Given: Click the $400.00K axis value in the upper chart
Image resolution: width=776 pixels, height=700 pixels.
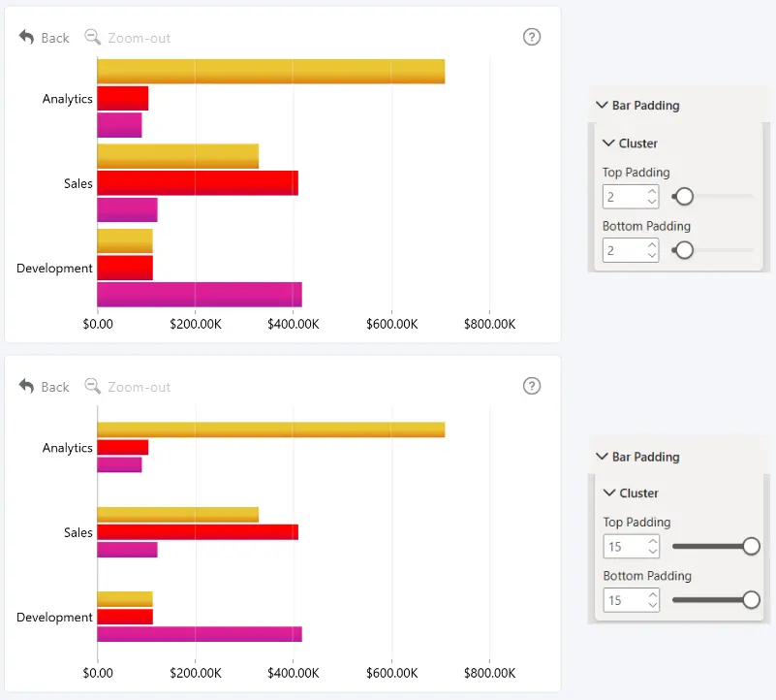Looking at the screenshot, I should (x=293, y=324).
